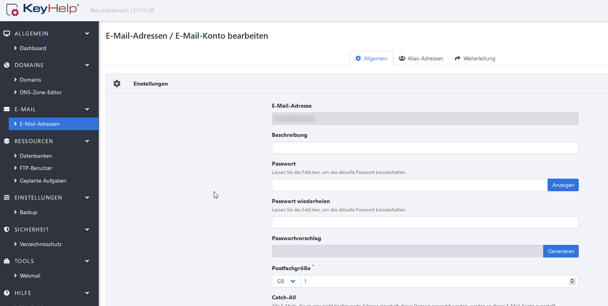Generate a password with Generieren button
Image resolution: width=608 pixels, height=306 pixels.
[561, 251]
